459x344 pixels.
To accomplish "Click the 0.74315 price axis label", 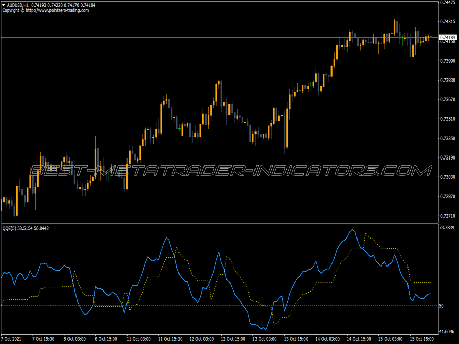I will tap(448, 21).
